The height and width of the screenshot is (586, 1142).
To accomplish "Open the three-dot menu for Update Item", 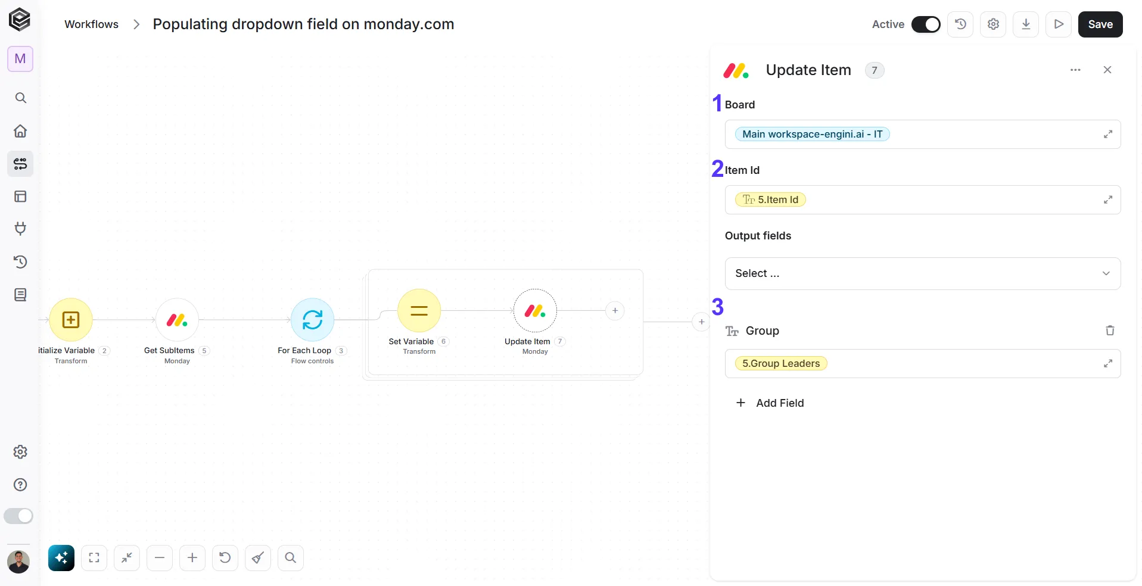I will click(x=1075, y=70).
